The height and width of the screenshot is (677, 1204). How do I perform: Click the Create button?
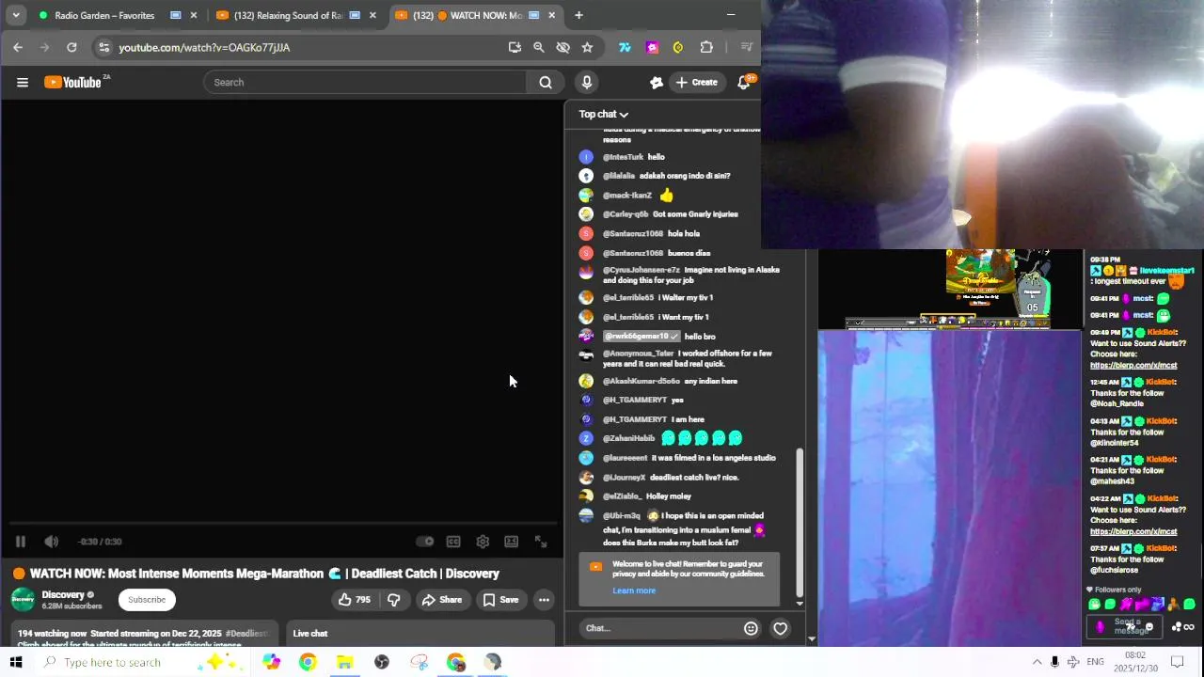coord(697,83)
